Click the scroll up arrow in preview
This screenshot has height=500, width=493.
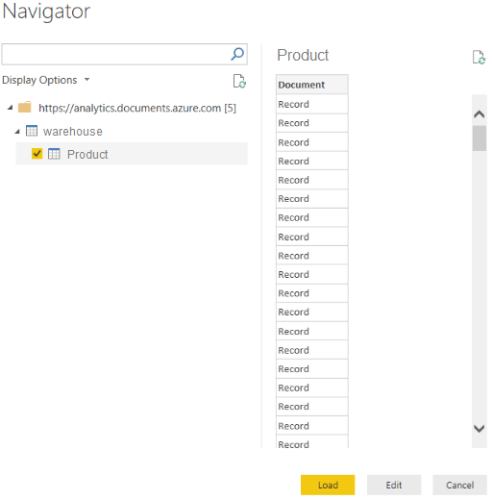click(479, 114)
